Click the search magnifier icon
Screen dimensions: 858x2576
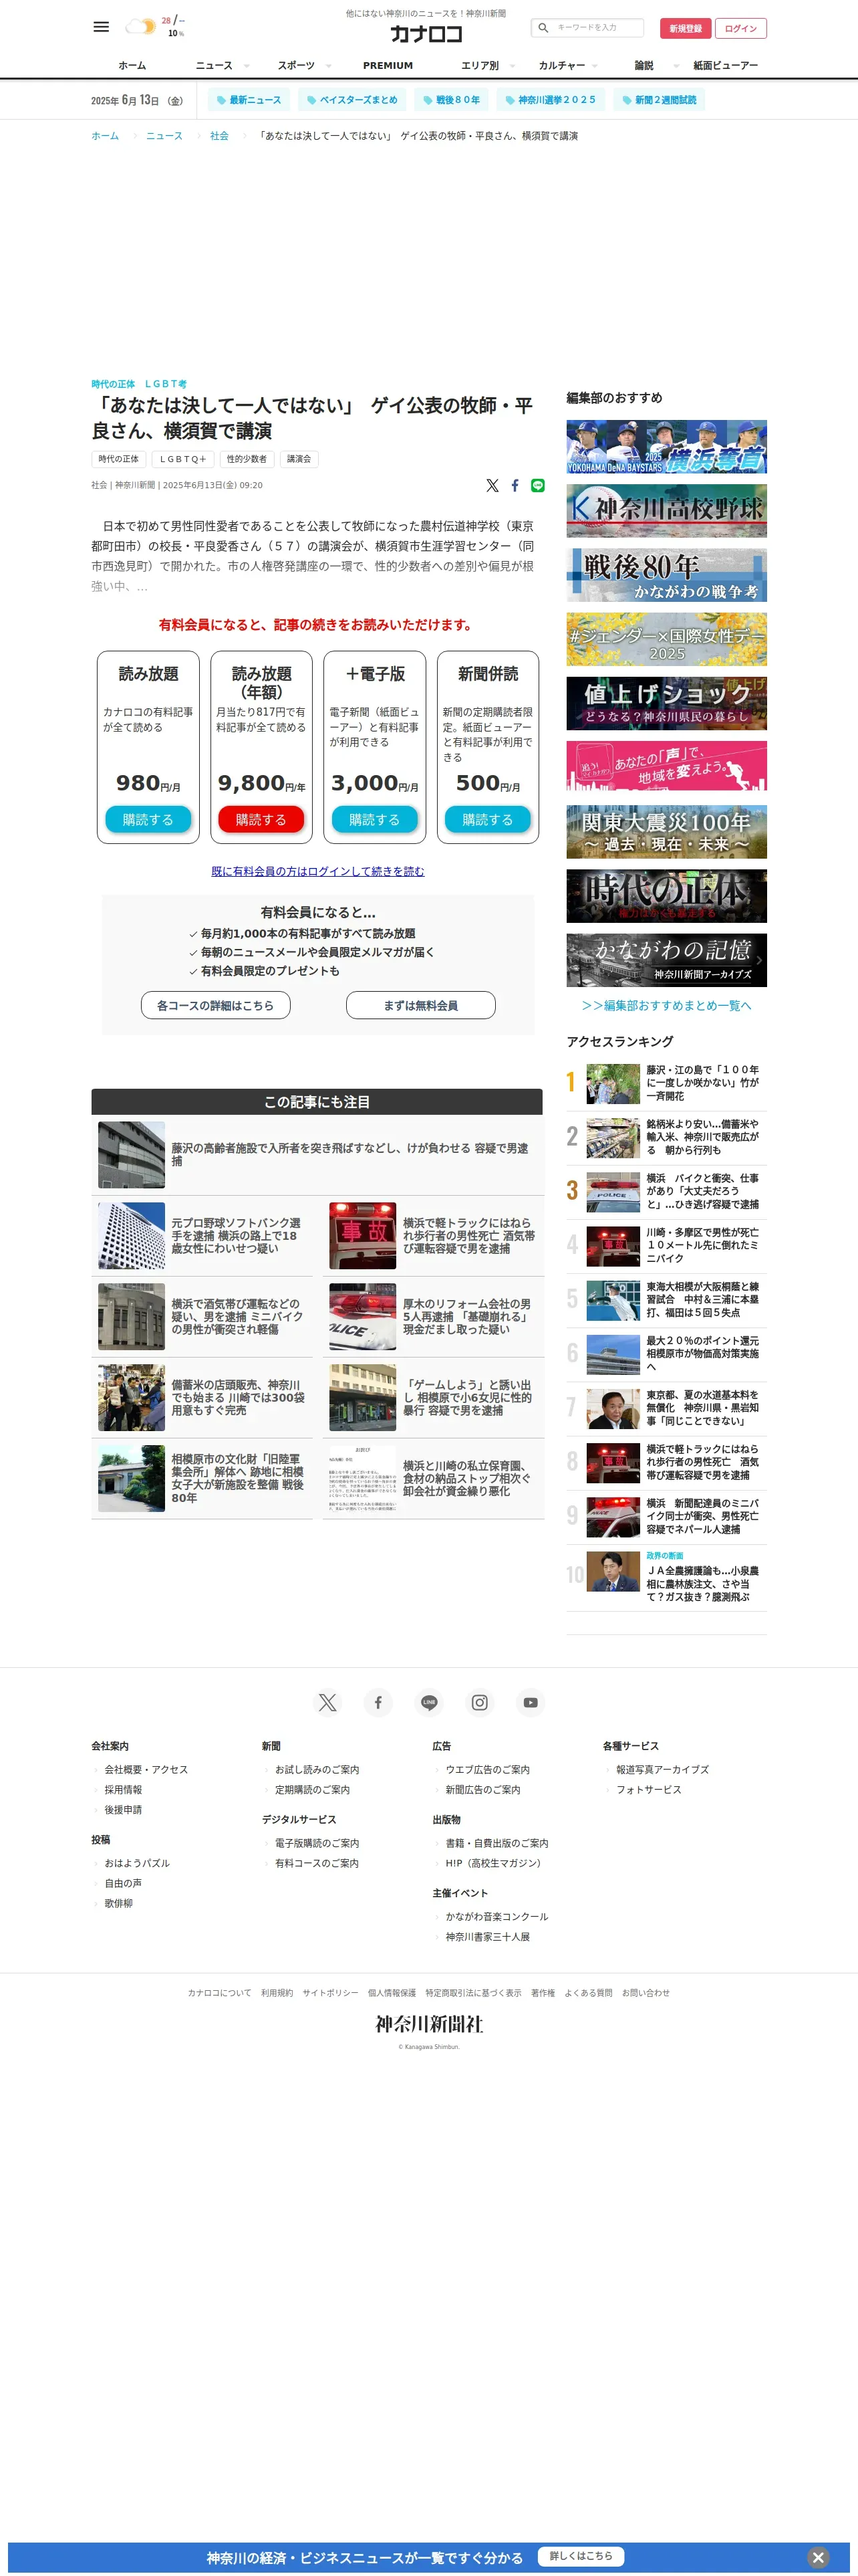[543, 28]
